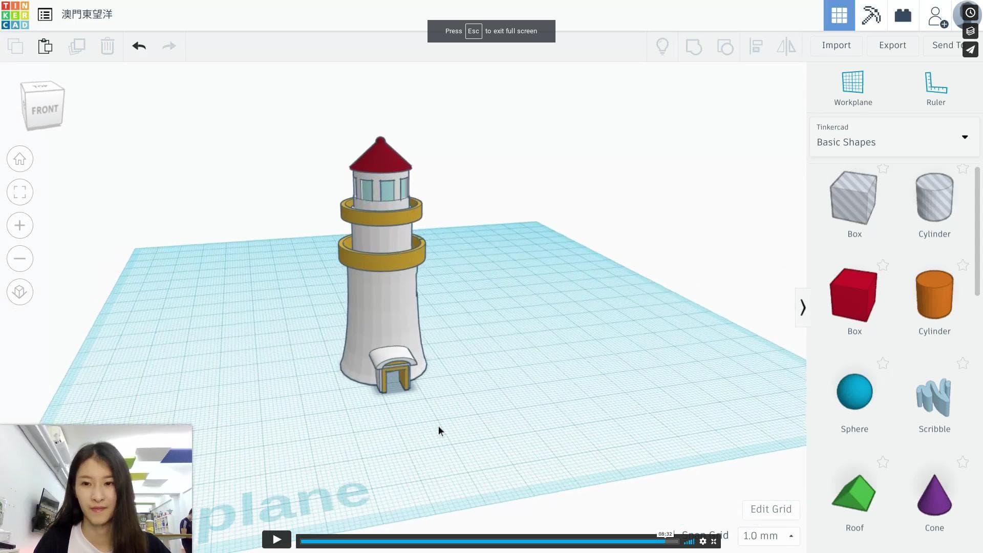Click the Home view icon

point(20,159)
